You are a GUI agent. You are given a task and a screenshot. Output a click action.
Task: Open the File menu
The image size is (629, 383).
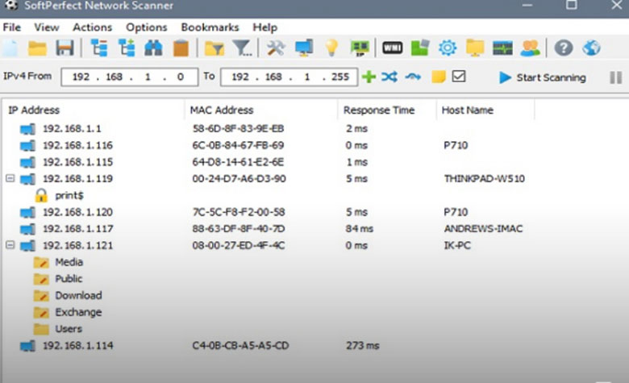tap(11, 27)
